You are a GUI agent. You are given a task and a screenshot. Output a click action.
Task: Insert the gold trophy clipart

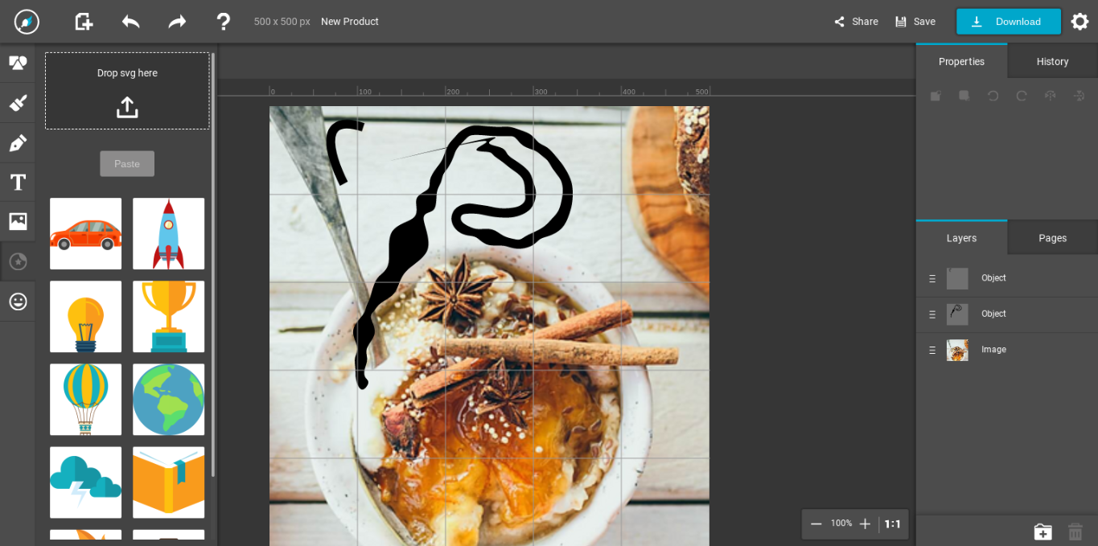coord(168,317)
